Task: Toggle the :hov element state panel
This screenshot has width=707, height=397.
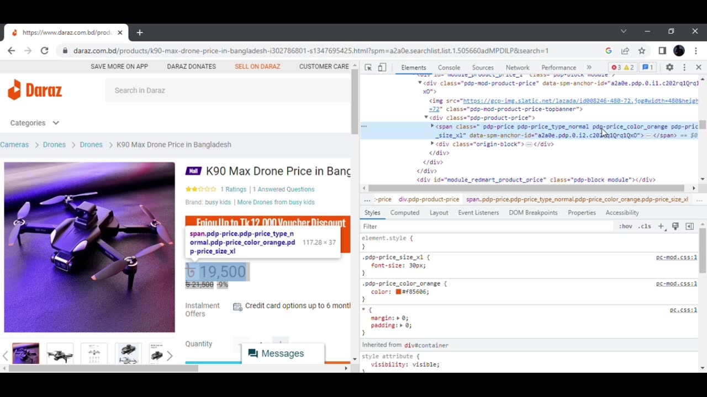Action: 625,226
